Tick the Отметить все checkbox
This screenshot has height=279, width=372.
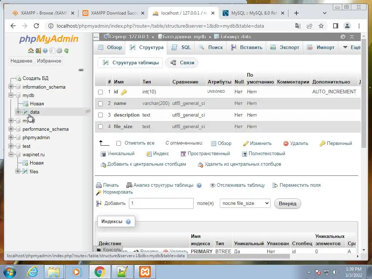pyautogui.click(x=119, y=143)
